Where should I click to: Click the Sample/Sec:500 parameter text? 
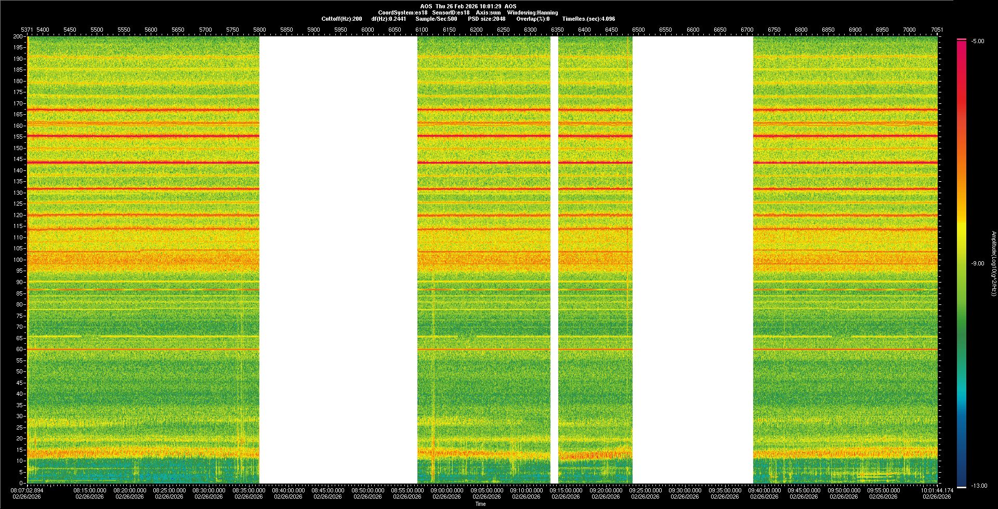(436, 19)
